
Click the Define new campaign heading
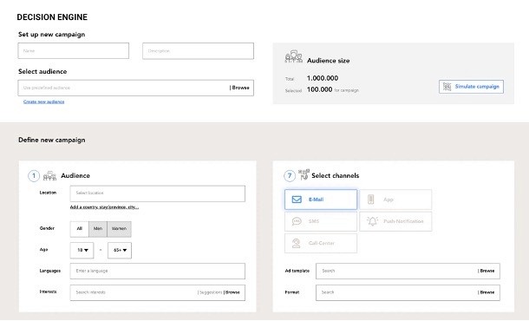[52, 140]
